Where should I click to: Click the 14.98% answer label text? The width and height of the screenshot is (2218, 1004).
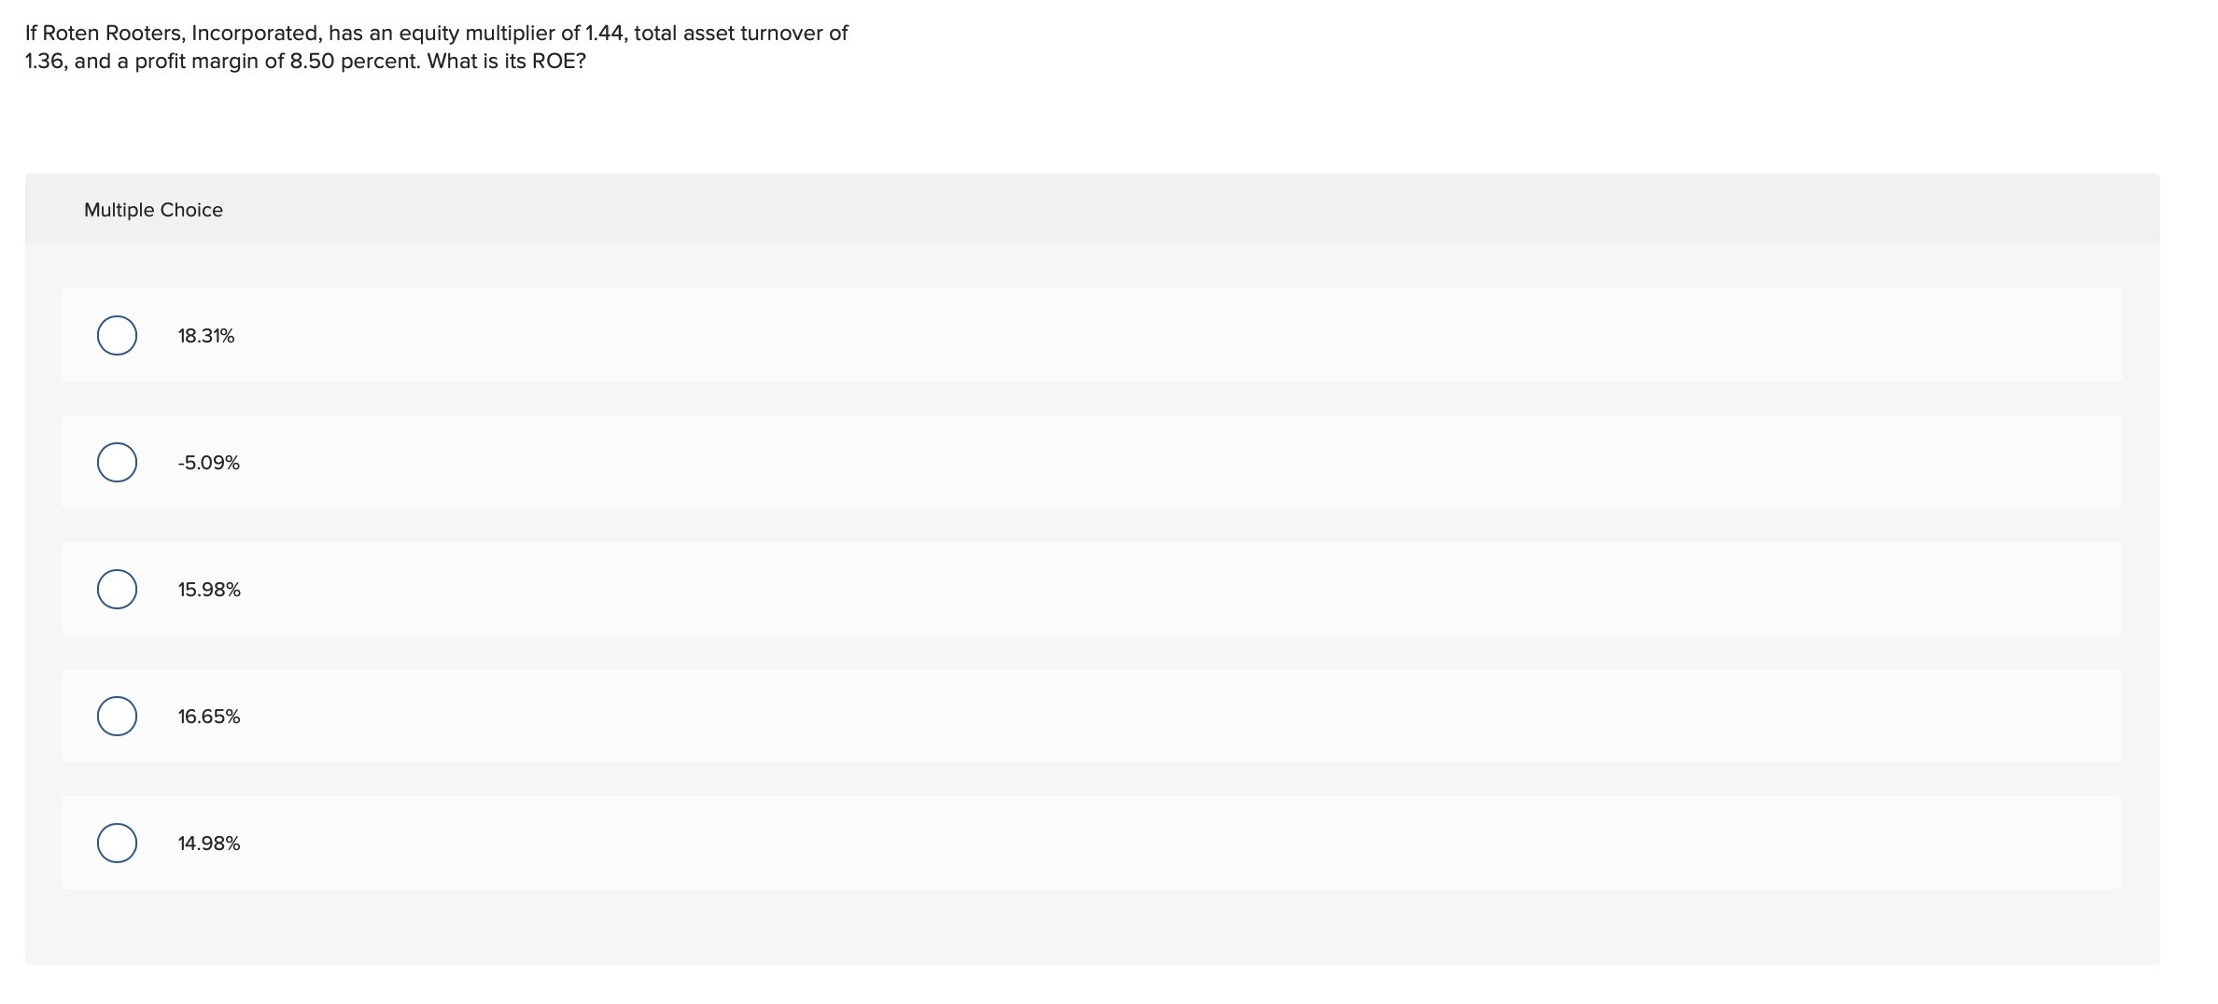click(x=207, y=844)
